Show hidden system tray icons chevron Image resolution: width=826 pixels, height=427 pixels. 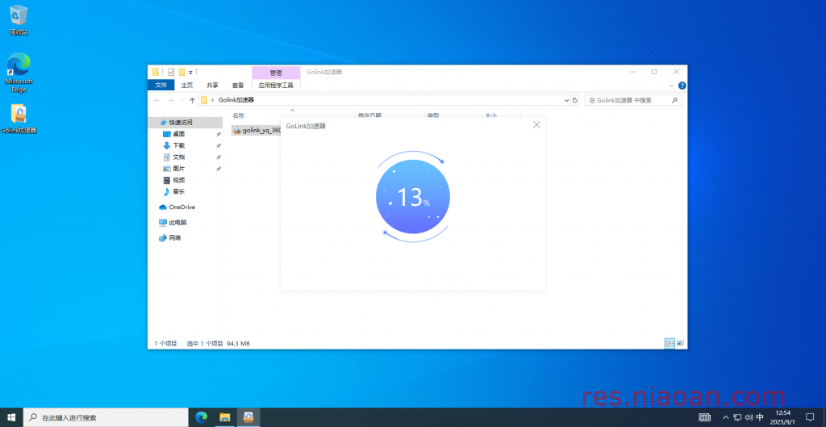coord(726,417)
